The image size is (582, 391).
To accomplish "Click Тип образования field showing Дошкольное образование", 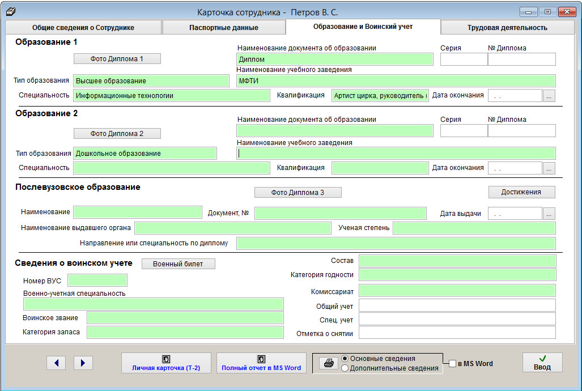I will coord(145,154).
